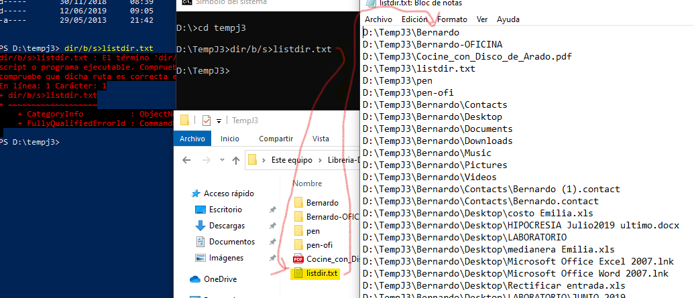Screen dimensions: 694x298
Task: Click the pin icon beside Imágenes
Action: coord(273,258)
